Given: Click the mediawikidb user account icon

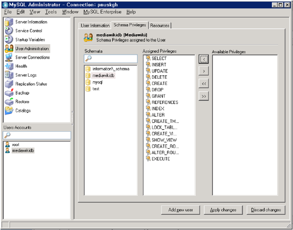Looking at the screenshot, I should click(7, 151).
